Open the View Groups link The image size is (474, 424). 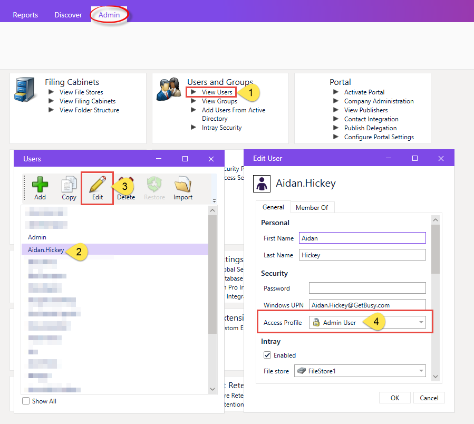(x=219, y=101)
